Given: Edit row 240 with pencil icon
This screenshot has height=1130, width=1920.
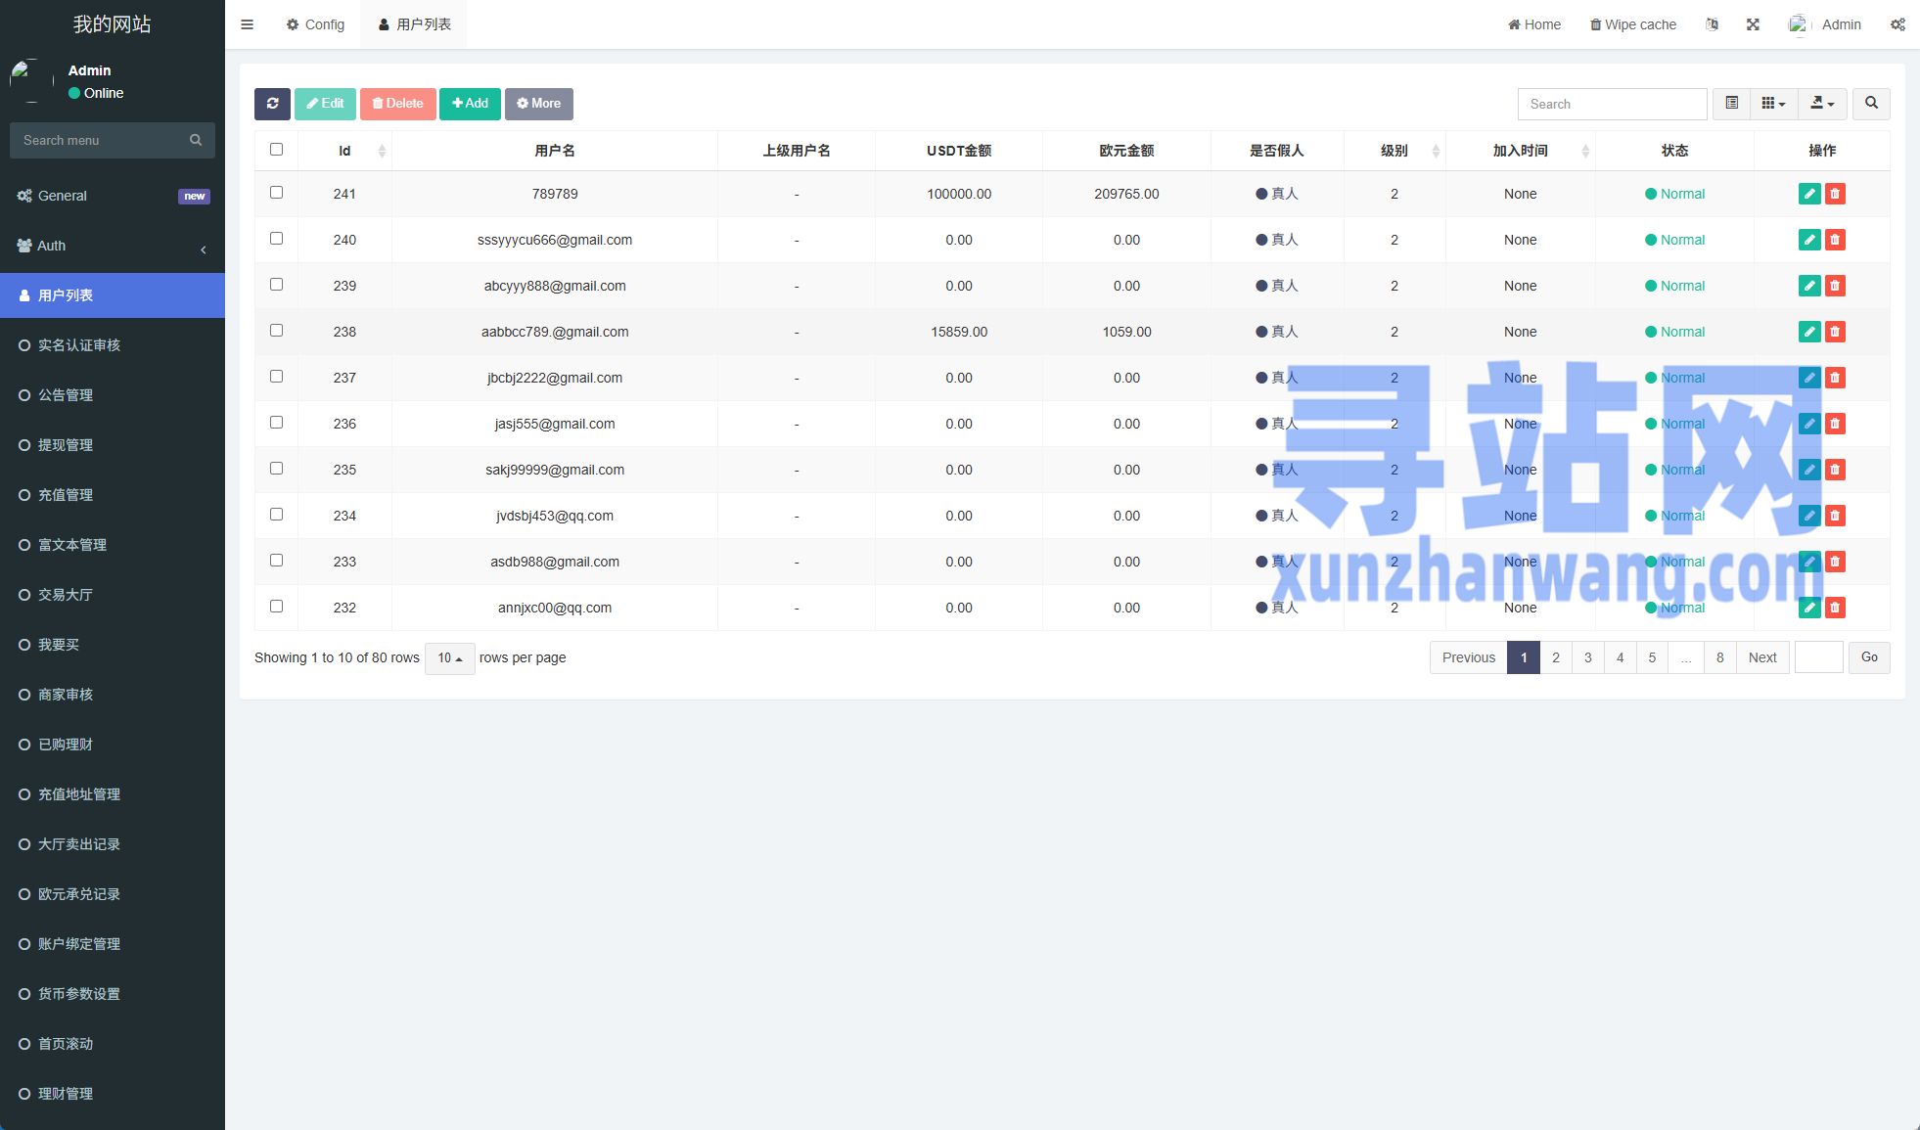Looking at the screenshot, I should click(1809, 240).
